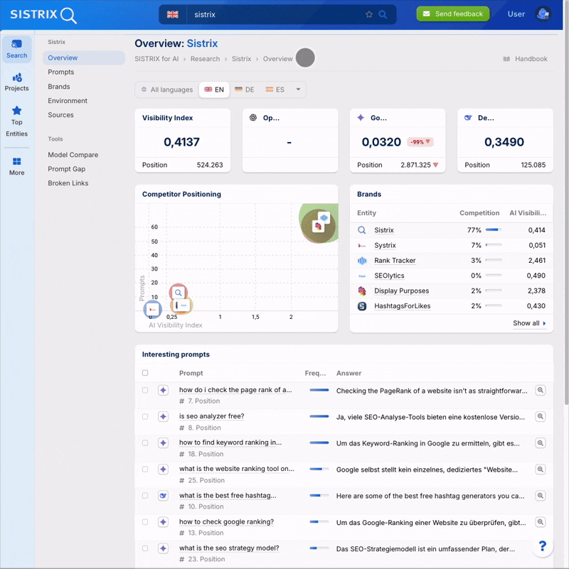Open answer detail for 'is seo analyzer free?'
569x569 pixels.
click(x=541, y=417)
